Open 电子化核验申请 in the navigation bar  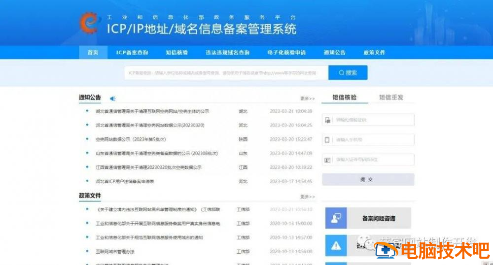tap(286, 52)
